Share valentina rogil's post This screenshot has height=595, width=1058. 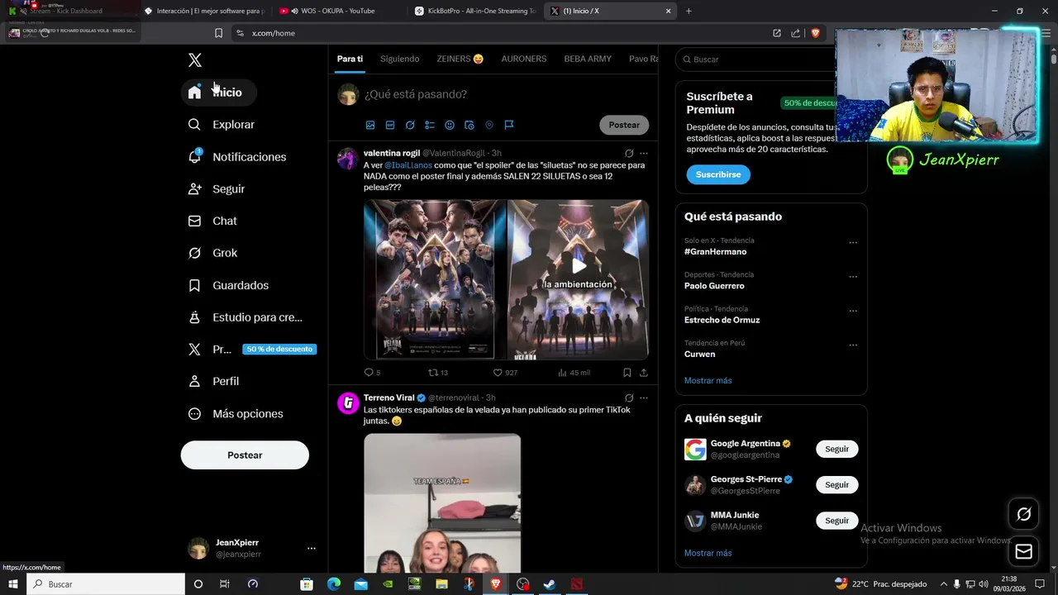coord(644,373)
